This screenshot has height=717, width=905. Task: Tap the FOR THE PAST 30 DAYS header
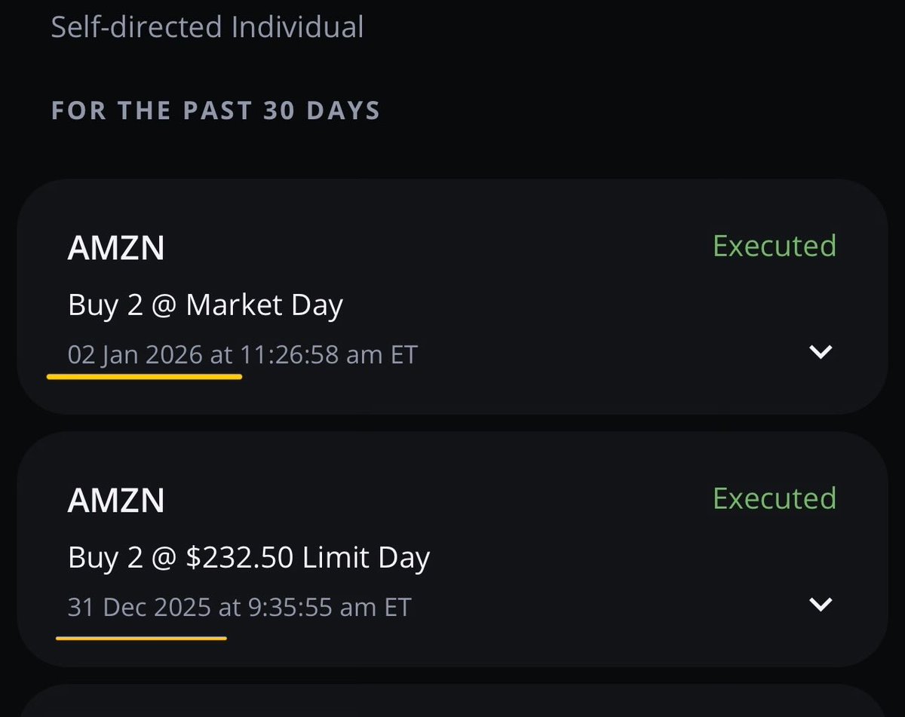216,110
